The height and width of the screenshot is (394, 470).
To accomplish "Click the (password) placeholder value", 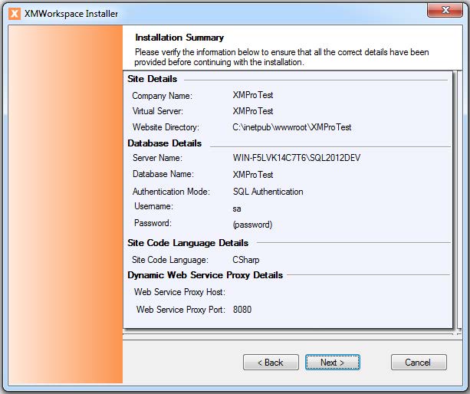I will pos(252,225).
